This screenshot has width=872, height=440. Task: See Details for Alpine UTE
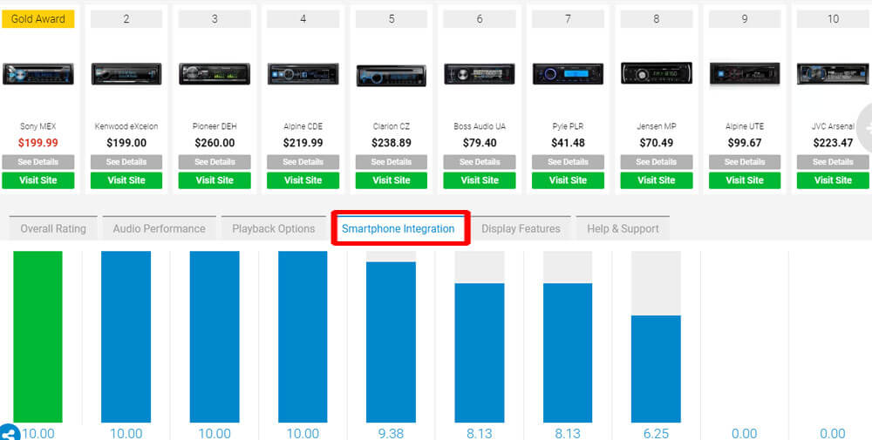[745, 162]
